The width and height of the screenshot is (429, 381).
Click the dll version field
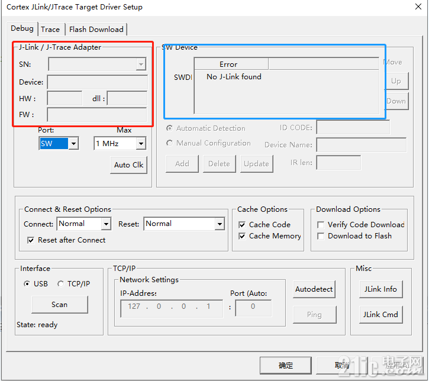click(127, 98)
